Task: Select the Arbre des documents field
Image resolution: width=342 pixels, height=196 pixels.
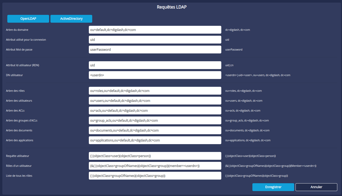Action: (155, 130)
